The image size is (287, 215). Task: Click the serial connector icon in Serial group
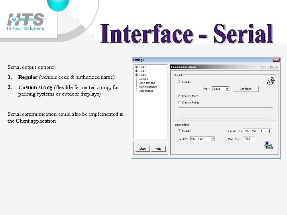tap(271, 81)
